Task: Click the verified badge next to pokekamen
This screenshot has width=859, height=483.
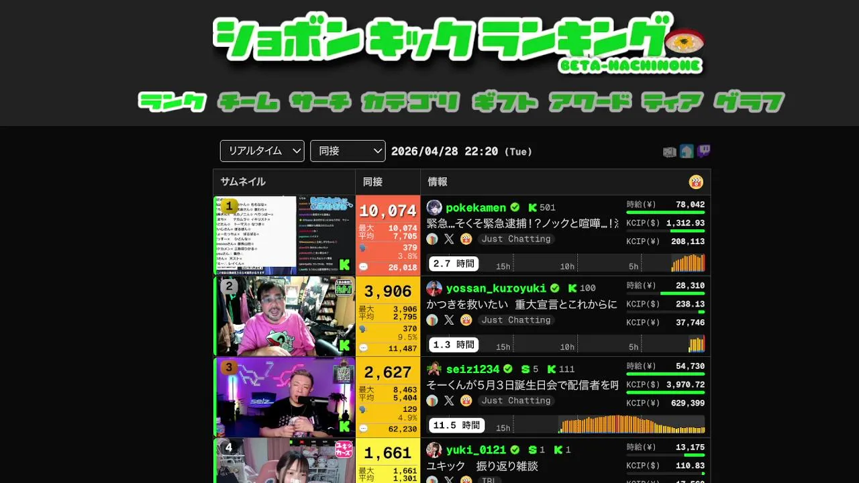Action: [515, 207]
